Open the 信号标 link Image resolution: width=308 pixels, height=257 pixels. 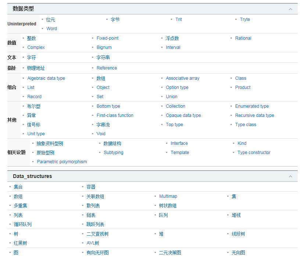(33, 125)
